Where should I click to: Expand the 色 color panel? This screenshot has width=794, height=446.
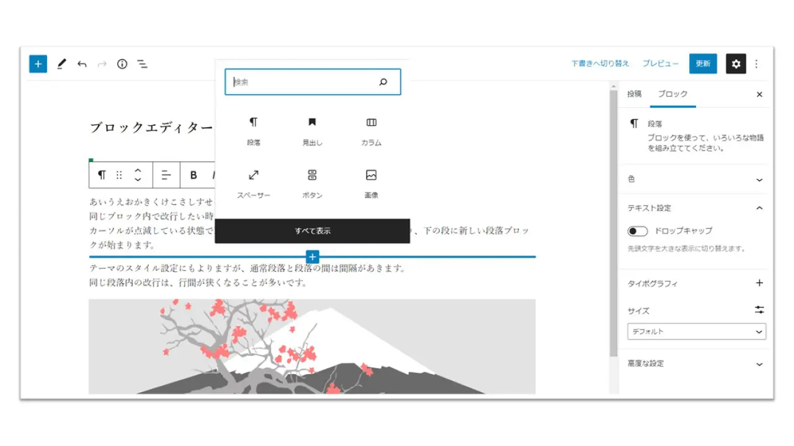click(x=694, y=179)
